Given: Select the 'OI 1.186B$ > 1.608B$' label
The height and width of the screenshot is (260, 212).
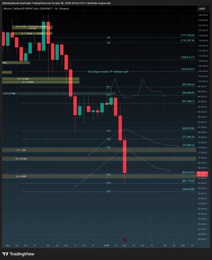Looking at the screenshot, I should [32, 34].
